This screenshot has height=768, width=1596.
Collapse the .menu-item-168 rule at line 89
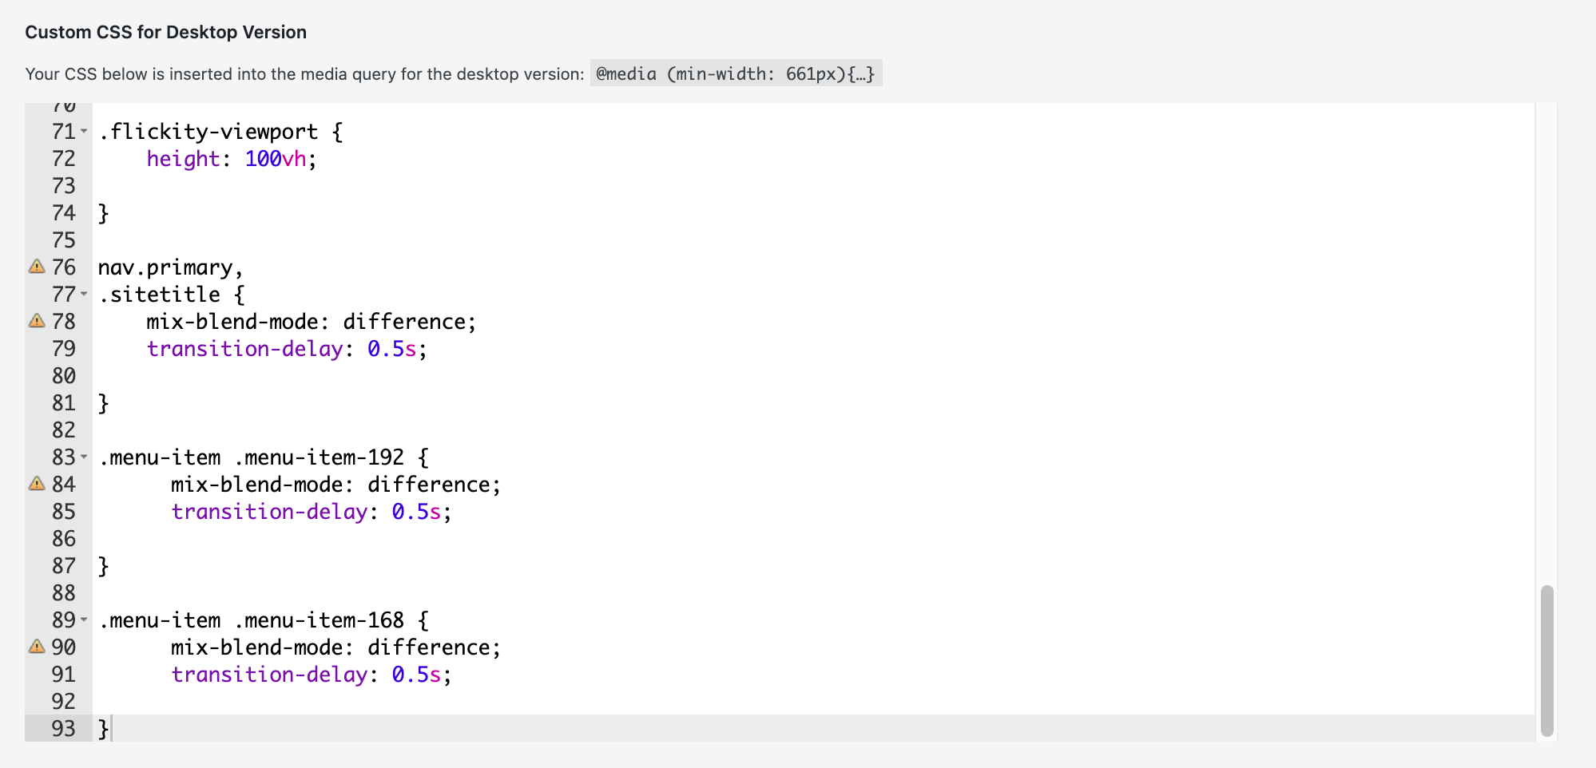pos(85,620)
